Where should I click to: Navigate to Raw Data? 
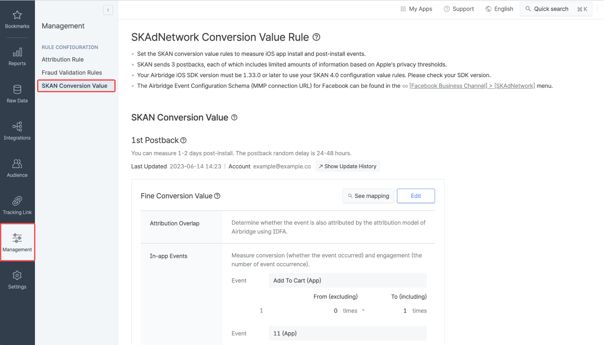point(17,94)
